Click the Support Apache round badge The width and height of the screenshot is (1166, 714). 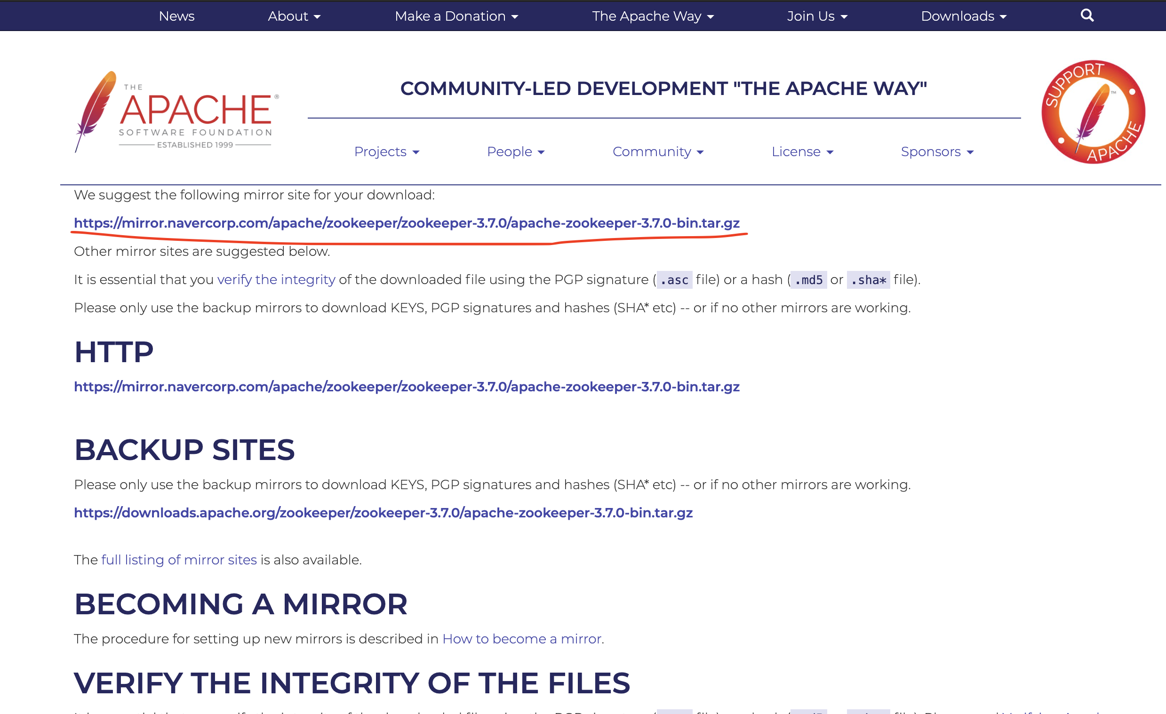pyautogui.click(x=1093, y=112)
